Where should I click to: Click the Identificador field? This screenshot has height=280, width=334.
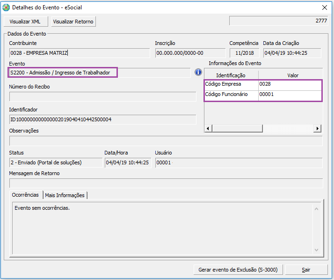coord(102,119)
